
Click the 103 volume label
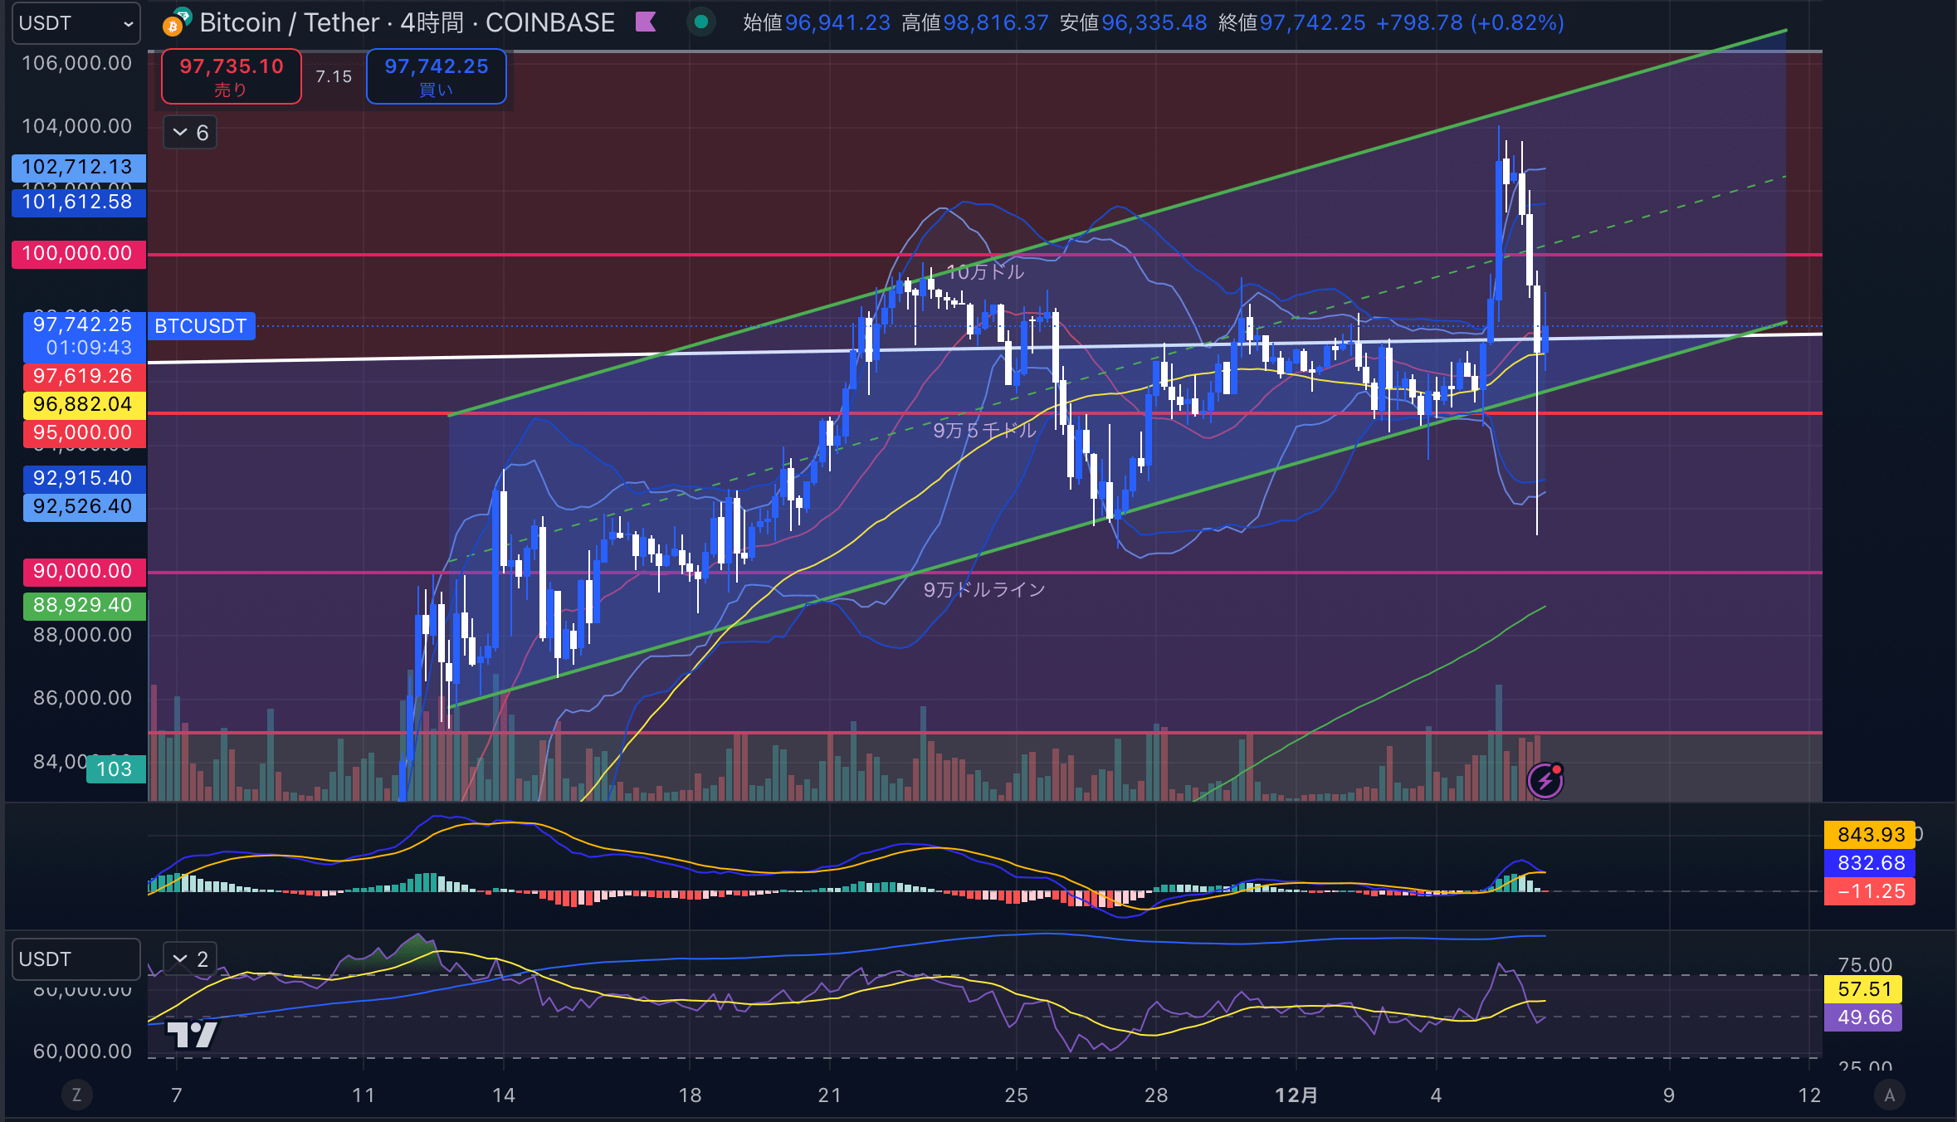pos(115,769)
